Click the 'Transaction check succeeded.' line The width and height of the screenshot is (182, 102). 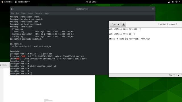[26, 19]
